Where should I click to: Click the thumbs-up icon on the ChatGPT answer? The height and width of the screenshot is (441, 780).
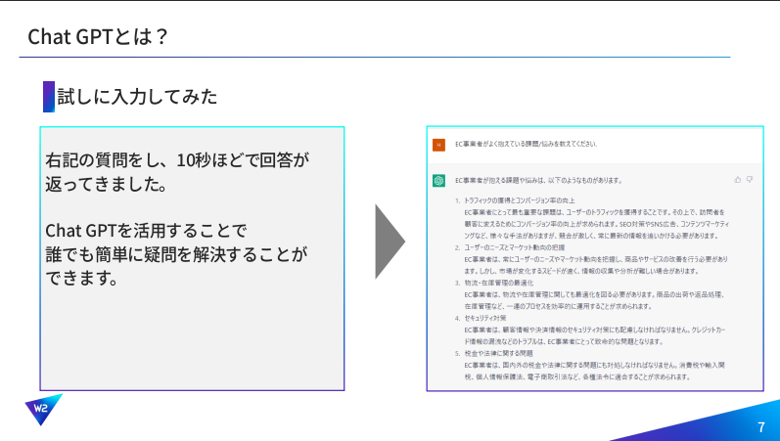737,180
